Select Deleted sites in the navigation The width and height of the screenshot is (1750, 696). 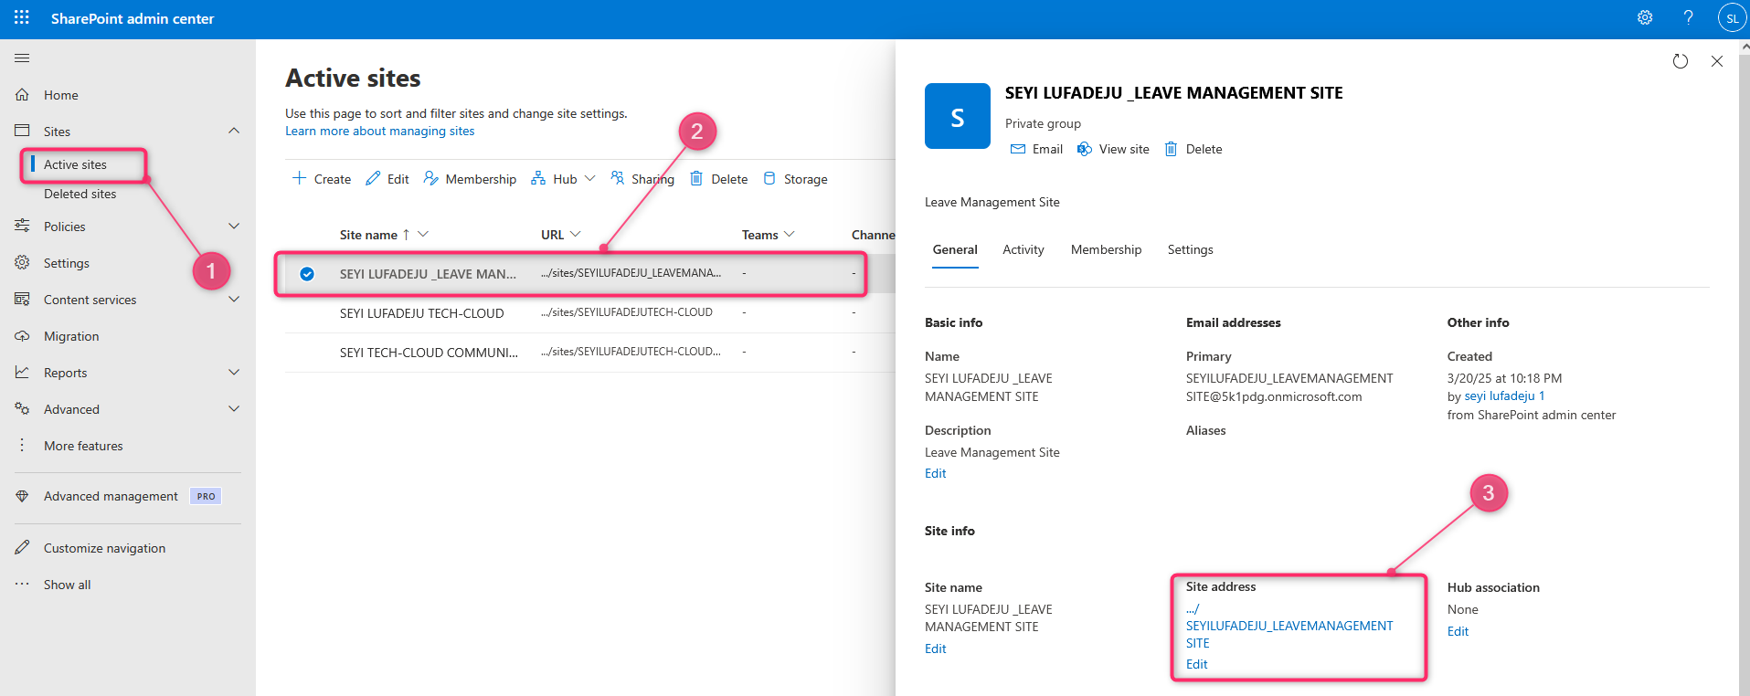tap(80, 194)
